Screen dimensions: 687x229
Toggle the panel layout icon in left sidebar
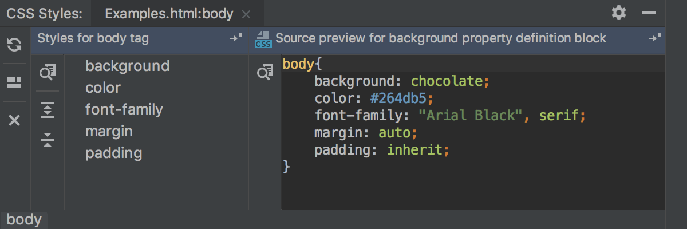pyautogui.click(x=14, y=83)
